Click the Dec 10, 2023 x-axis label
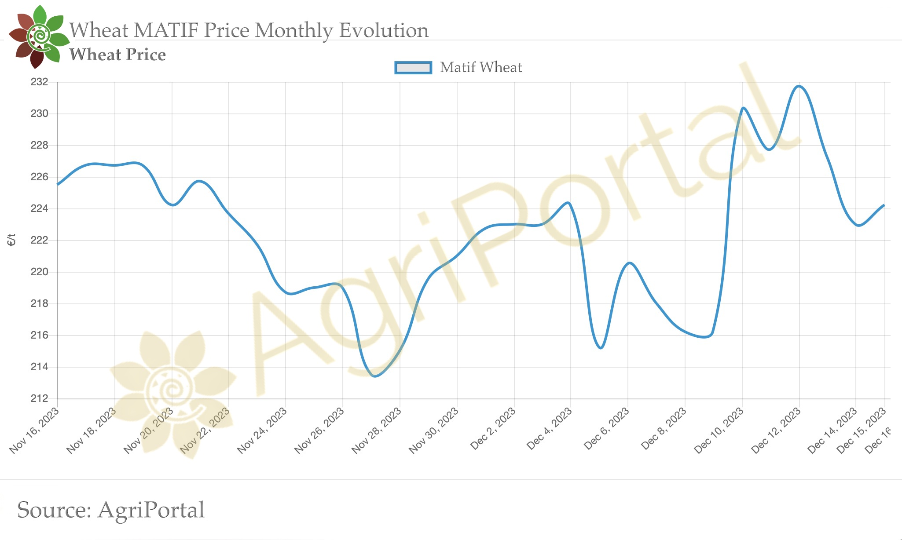Viewport: 902px width, 540px height. point(719,430)
